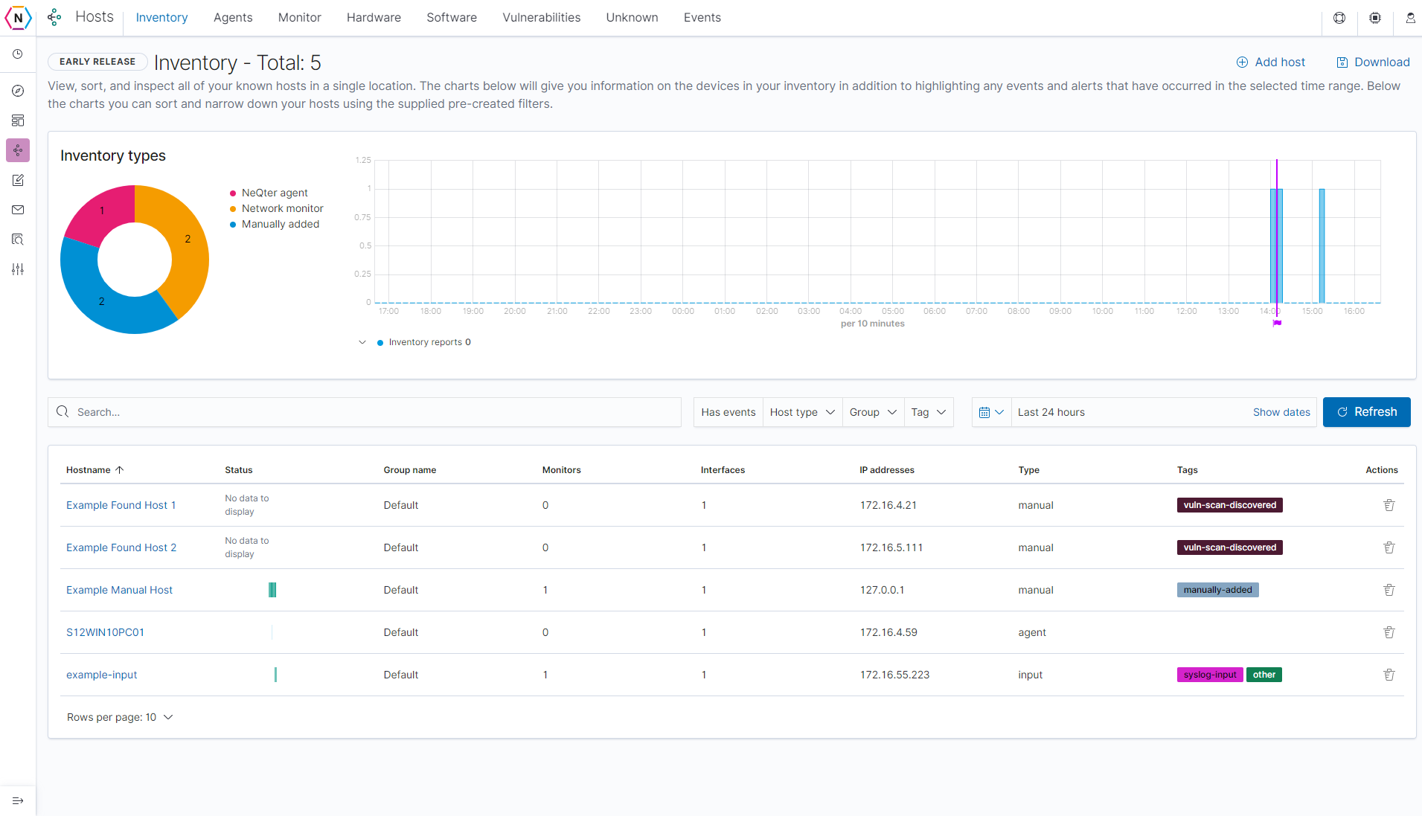This screenshot has height=816, width=1422.
Task: Open the calendar quick date menu
Action: [991, 412]
